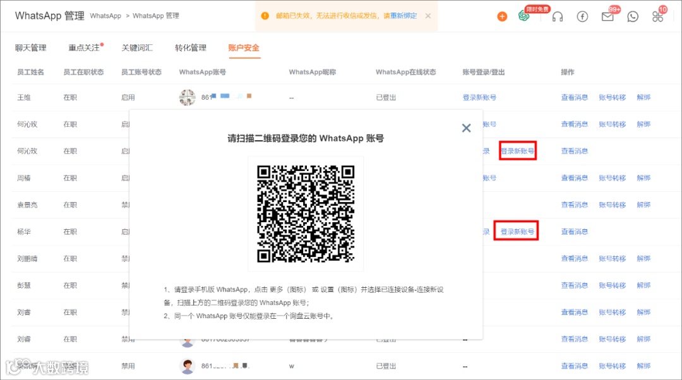Click the avatar in the row with nickname w
Screen dimensions: 682x380
(x=188, y=366)
